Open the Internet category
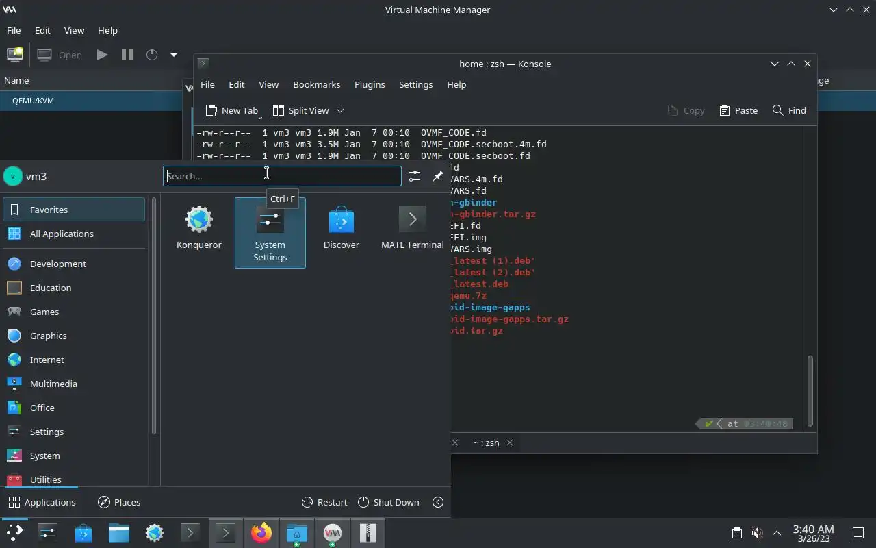The image size is (876, 548). 74,360
